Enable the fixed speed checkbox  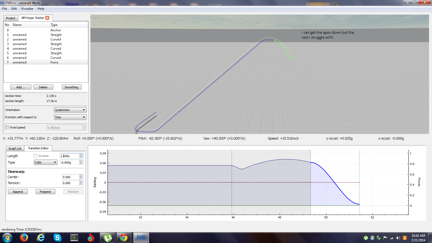coord(7,127)
